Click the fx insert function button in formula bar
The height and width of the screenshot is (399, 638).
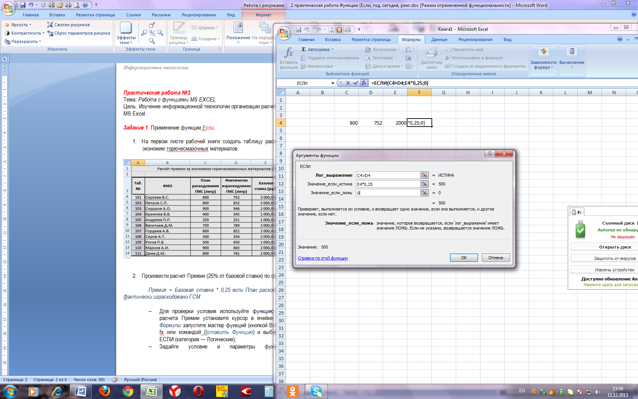364,83
